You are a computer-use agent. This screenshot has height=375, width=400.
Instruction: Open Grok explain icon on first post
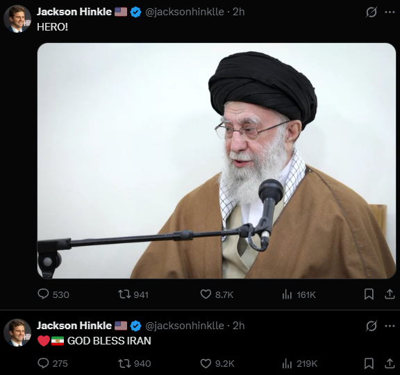[371, 12]
